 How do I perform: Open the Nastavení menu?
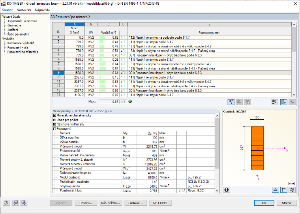[24, 10]
